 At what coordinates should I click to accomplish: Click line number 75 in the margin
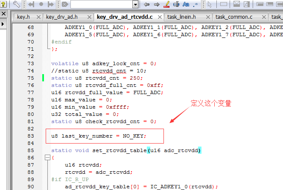(31, 78)
